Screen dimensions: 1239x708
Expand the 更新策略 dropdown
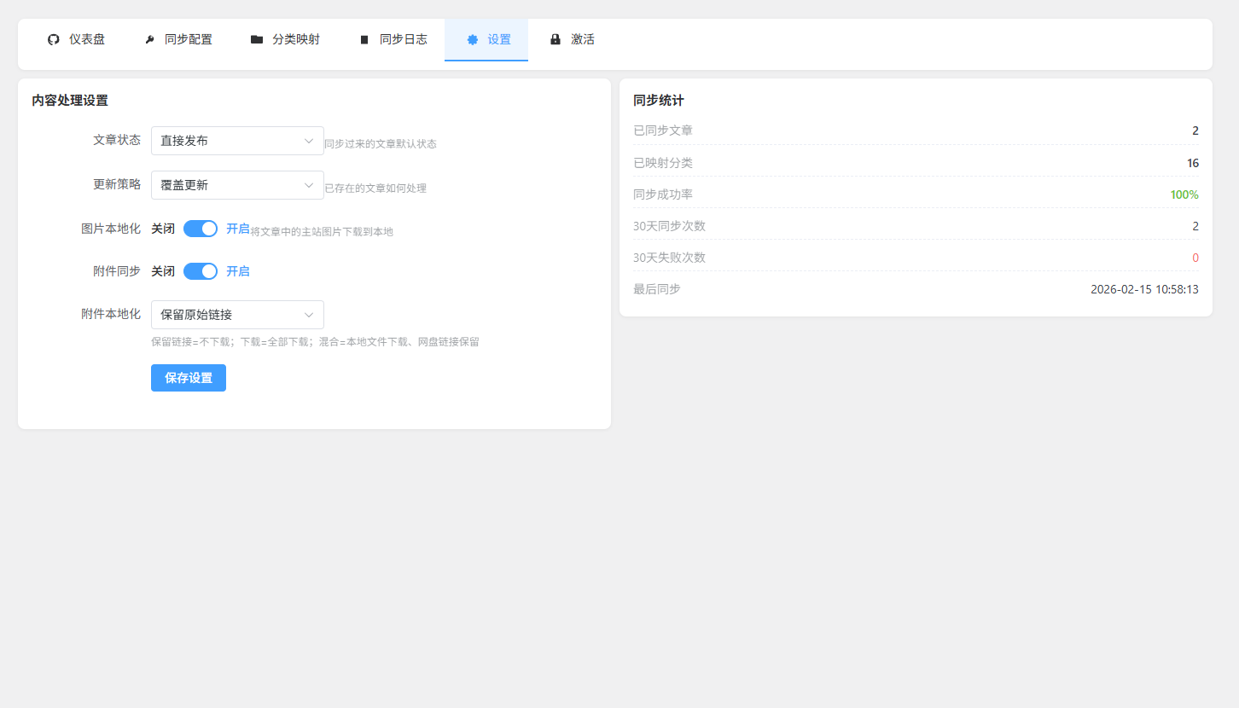click(237, 185)
